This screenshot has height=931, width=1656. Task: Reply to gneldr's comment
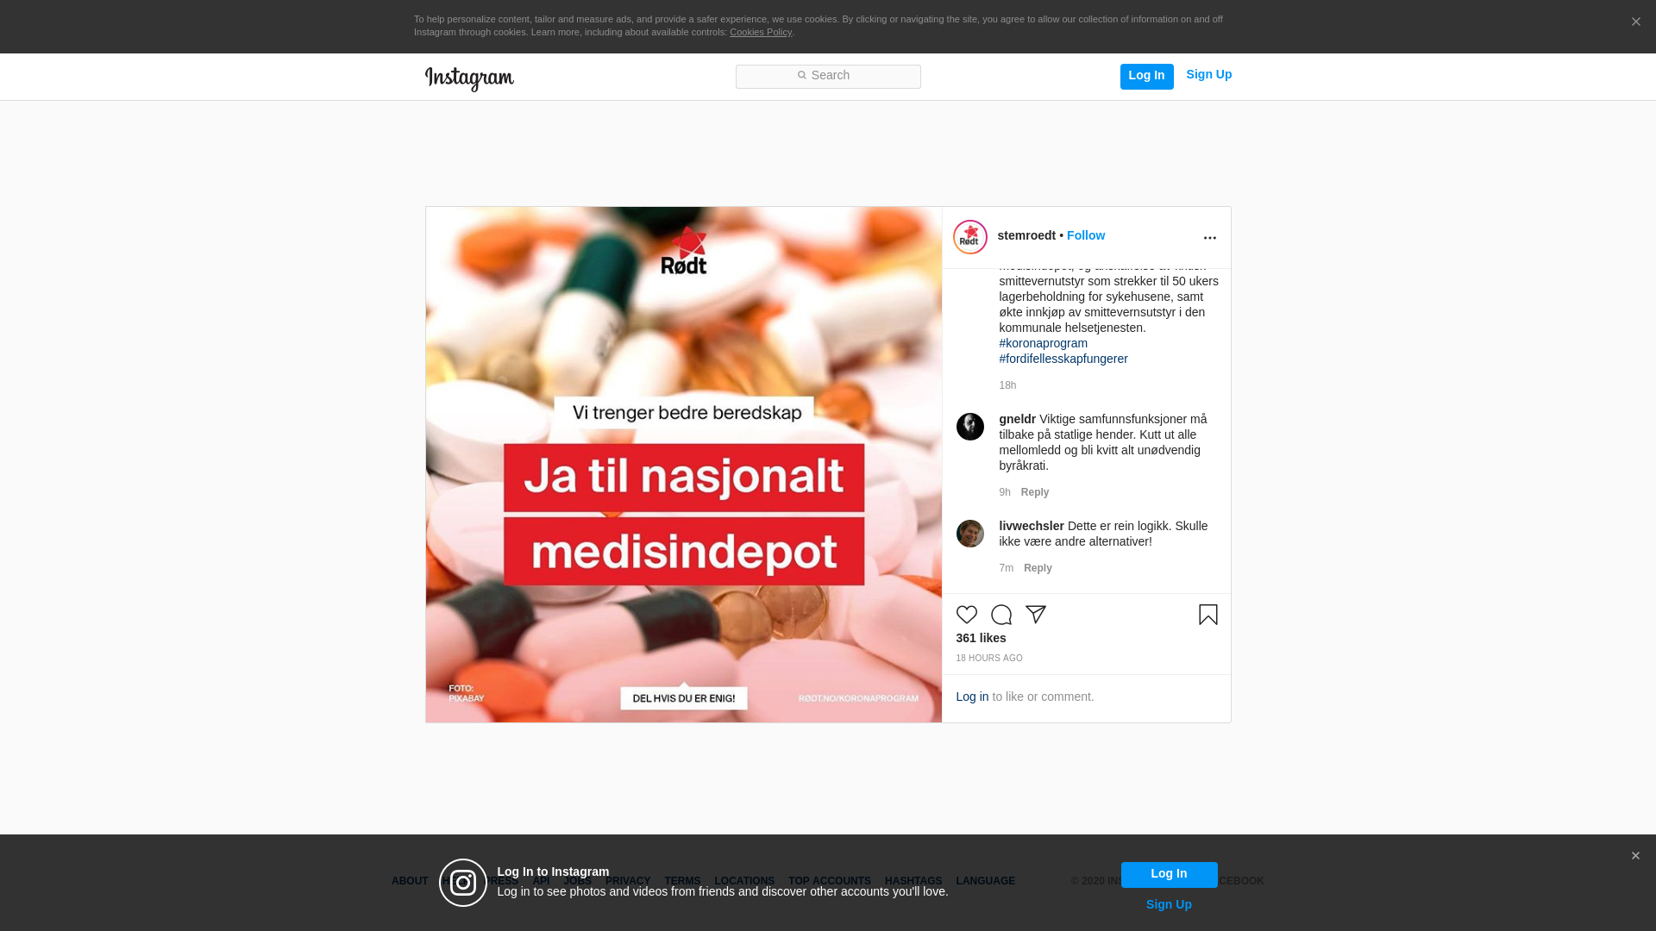coord(1035,492)
